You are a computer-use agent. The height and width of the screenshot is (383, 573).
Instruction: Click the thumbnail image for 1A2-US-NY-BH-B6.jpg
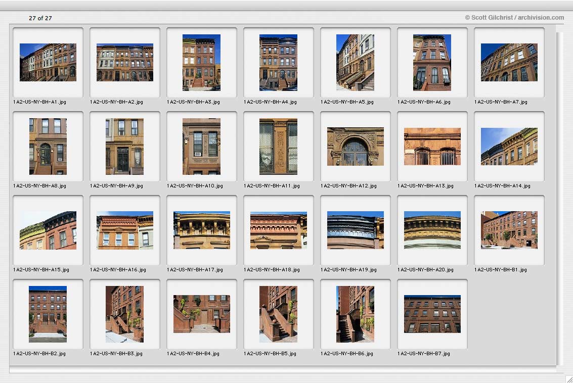pos(355,314)
